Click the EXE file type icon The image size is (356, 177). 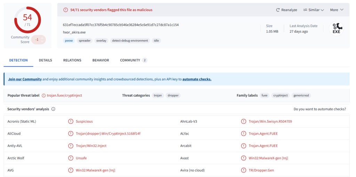336,29
